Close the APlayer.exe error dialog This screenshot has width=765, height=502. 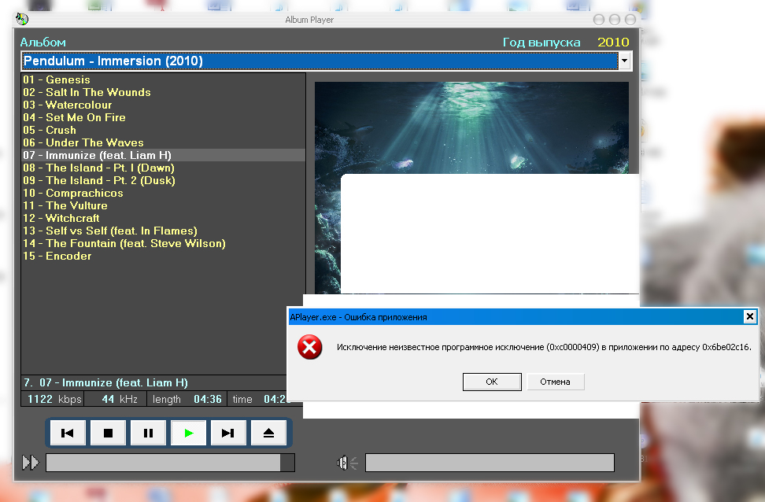(x=750, y=316)
